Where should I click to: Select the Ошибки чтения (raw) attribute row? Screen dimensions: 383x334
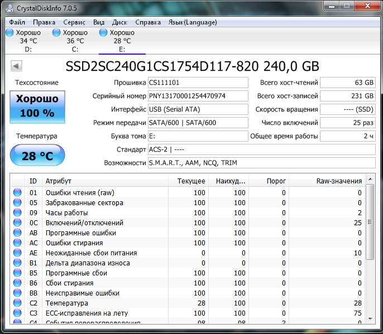pos(188,192)
